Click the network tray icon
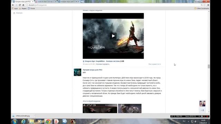 tap(192, 122)
